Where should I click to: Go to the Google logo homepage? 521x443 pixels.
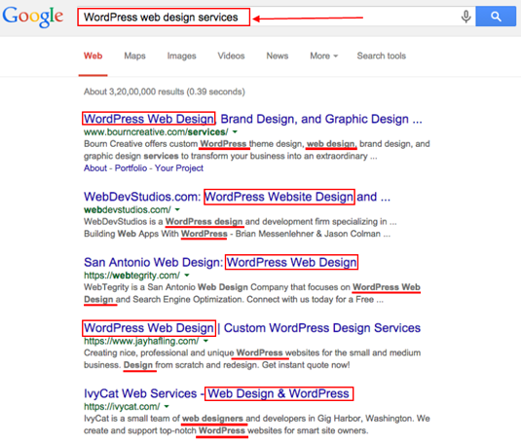[x=33, y=17]
